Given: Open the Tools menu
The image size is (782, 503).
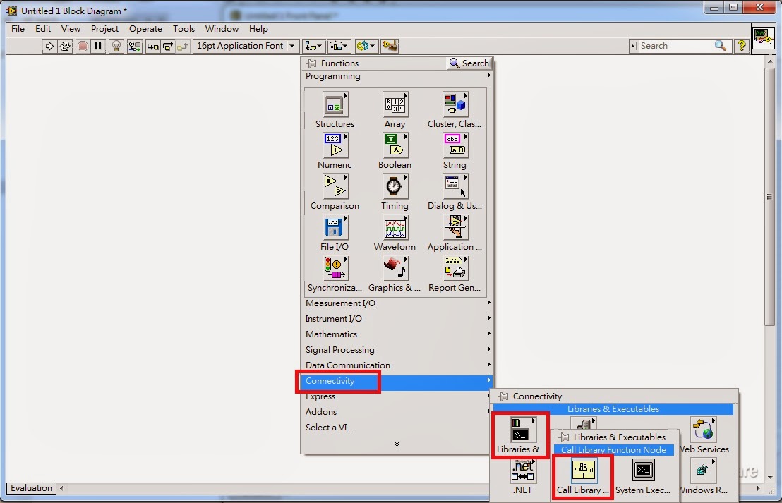Looking at the screenshot, I should [x=184, y=29].
